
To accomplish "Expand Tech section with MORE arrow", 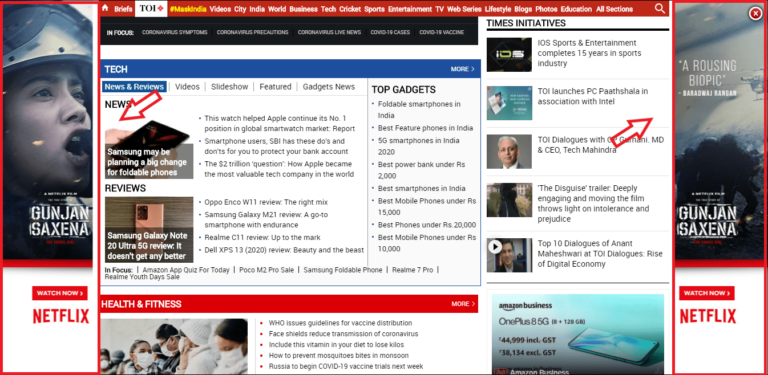I will pyautogui.click(x=462, y=69).
